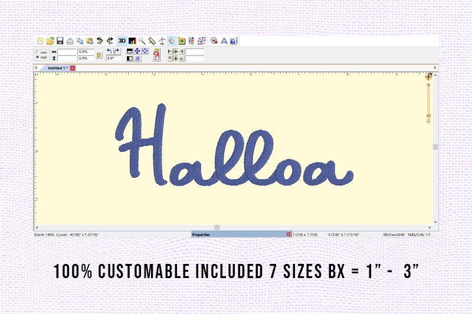Open the needle thread color tool
The image size is (472, 314).
[191, 41]
